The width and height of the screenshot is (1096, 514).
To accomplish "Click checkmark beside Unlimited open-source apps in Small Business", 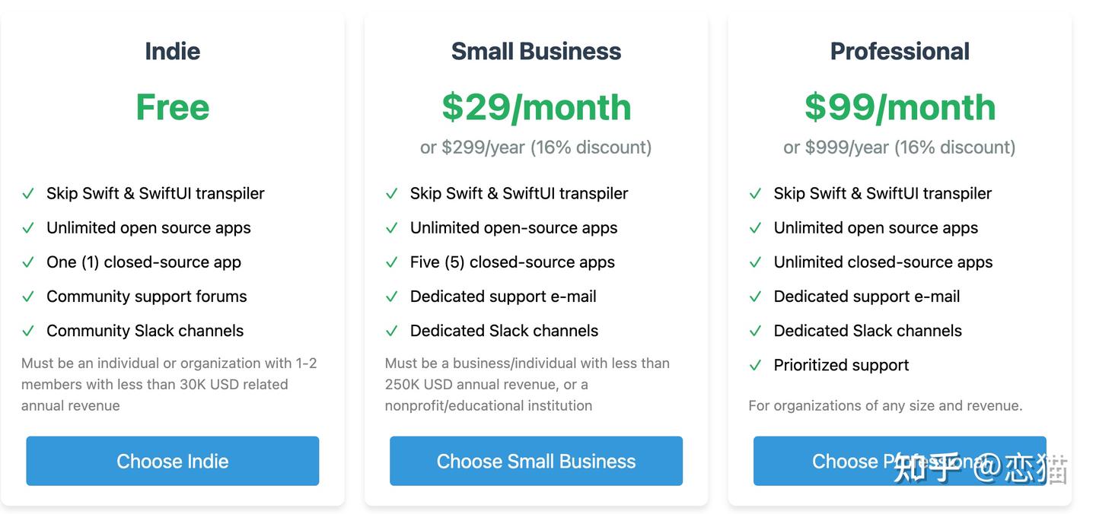I will pyautogui.click(x=392, y=228).
